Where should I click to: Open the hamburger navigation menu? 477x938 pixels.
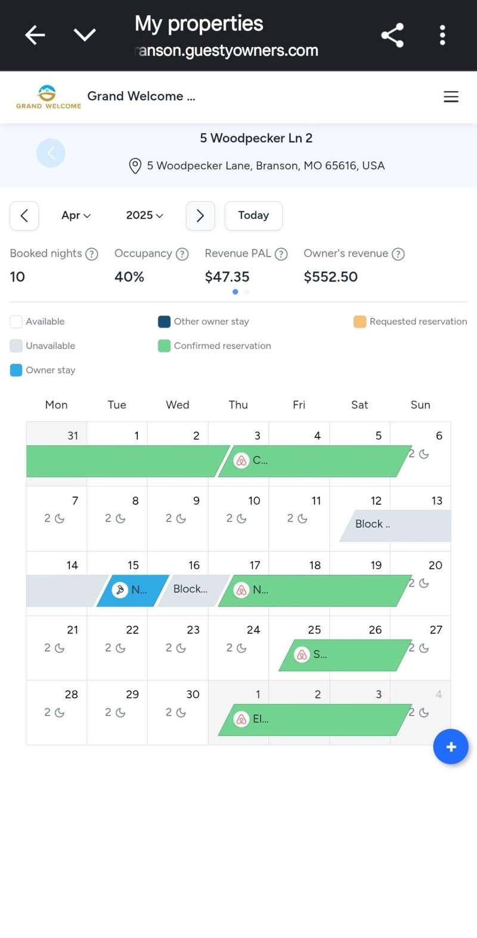click(451, 97)
